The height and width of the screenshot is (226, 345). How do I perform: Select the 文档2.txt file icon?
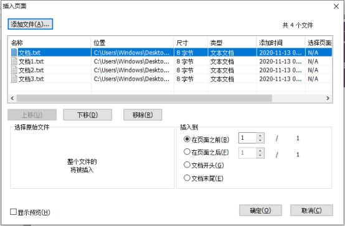[x=14, y=70]
